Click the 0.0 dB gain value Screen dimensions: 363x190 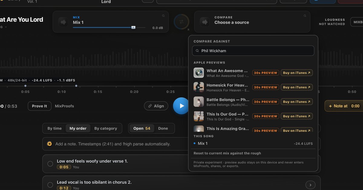click(x=158, y=28)
